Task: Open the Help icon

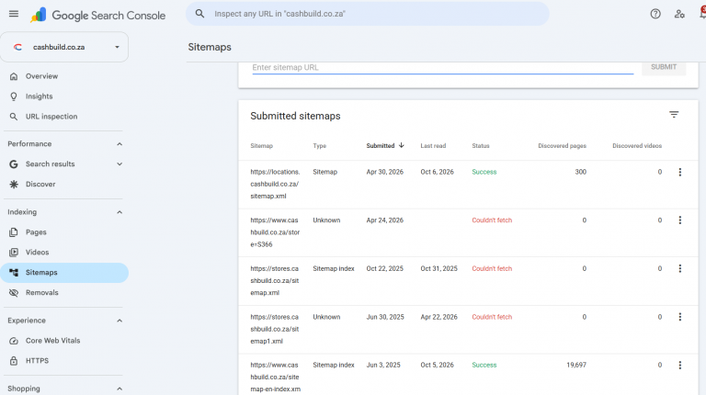Action: point(655,14)
